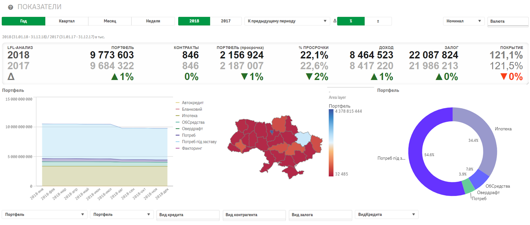Open the К предыдущему периоду dropdown
The height and width of the screenshot is (225, 530).
pos(287,21)
